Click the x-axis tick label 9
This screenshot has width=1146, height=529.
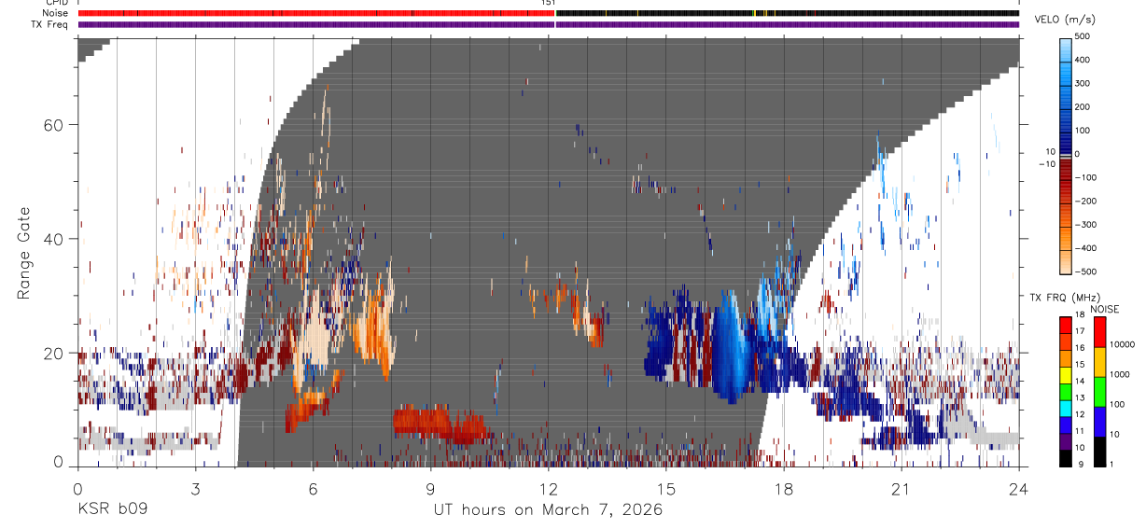pyautogui.click(x=430, y=489)
